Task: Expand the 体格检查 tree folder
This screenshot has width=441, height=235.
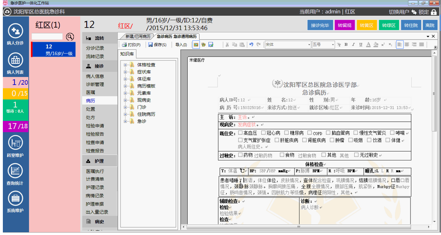Action: [125, 65]
